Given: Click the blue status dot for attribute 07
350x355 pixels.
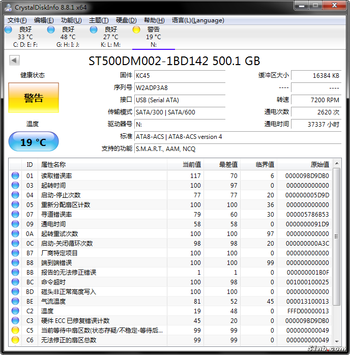Looking at the screenshot, I should pyautogui.click(x=15, y=214).
